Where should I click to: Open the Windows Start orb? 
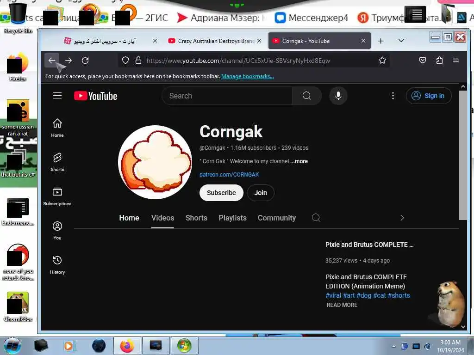pos(12,346)
